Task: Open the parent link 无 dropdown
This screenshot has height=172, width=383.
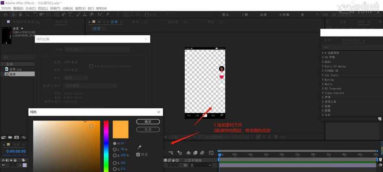Action: 199,165
